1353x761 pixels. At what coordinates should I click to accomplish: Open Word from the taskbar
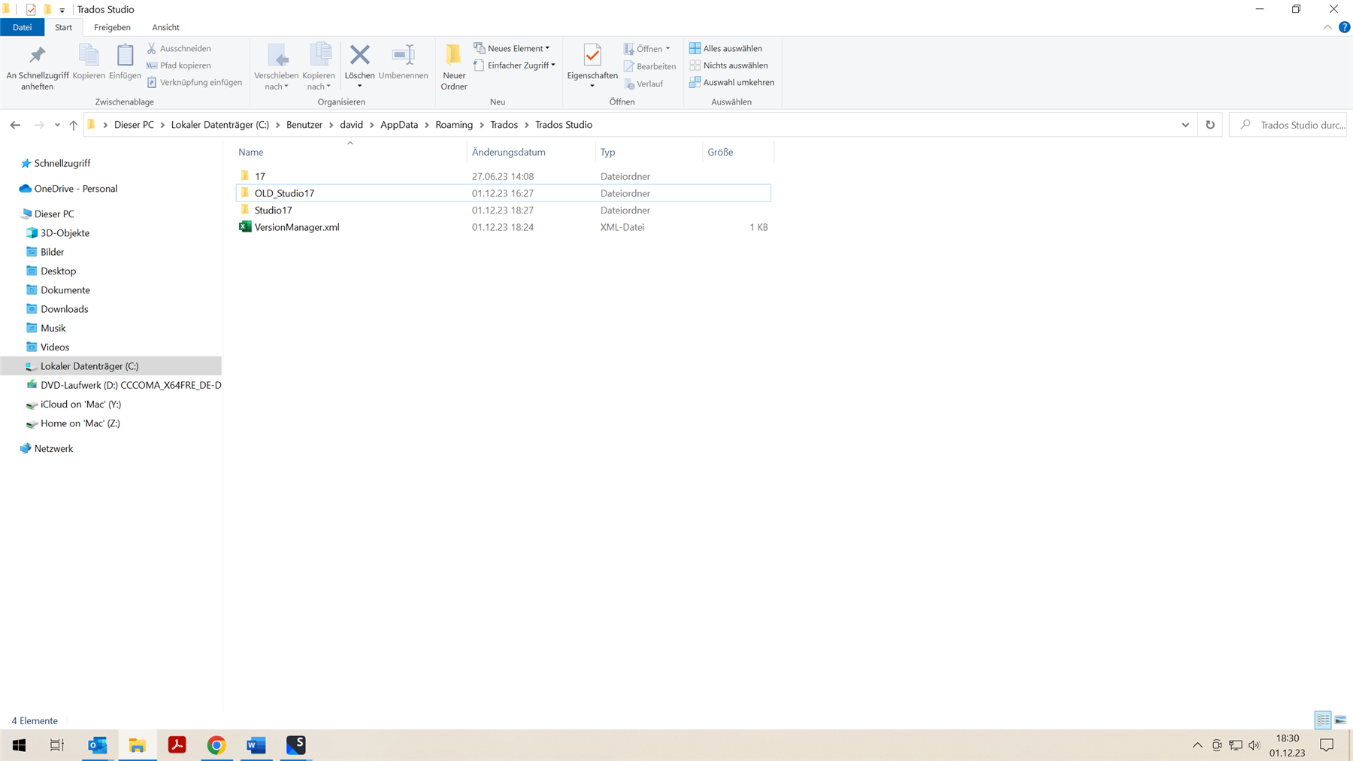pyautogui.click(x=256, y=745)
